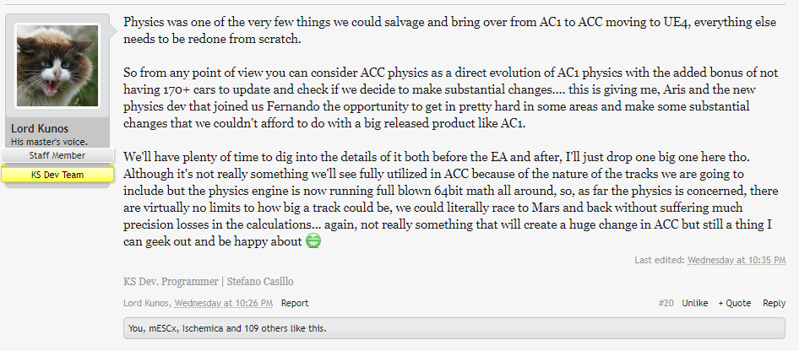Viewport: 799px width, 351px height.
Task: Reply to this post
Action: click(x=774, y=303)
